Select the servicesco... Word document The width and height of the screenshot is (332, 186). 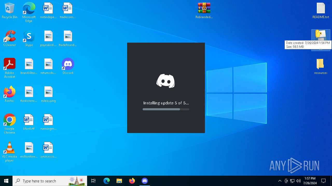tap(48, 150)
